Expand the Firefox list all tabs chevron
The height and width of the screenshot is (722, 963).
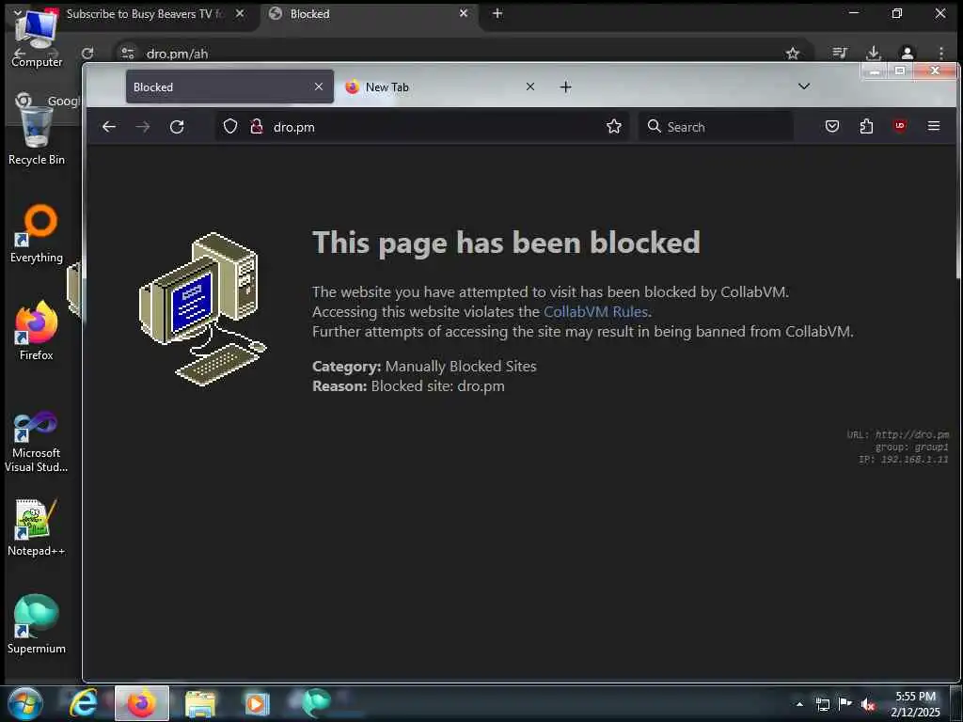(x=804, y=86)
